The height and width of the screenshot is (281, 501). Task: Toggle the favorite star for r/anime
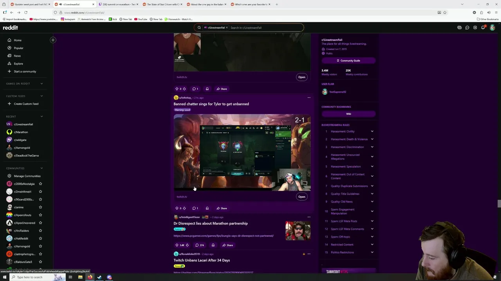40,207
